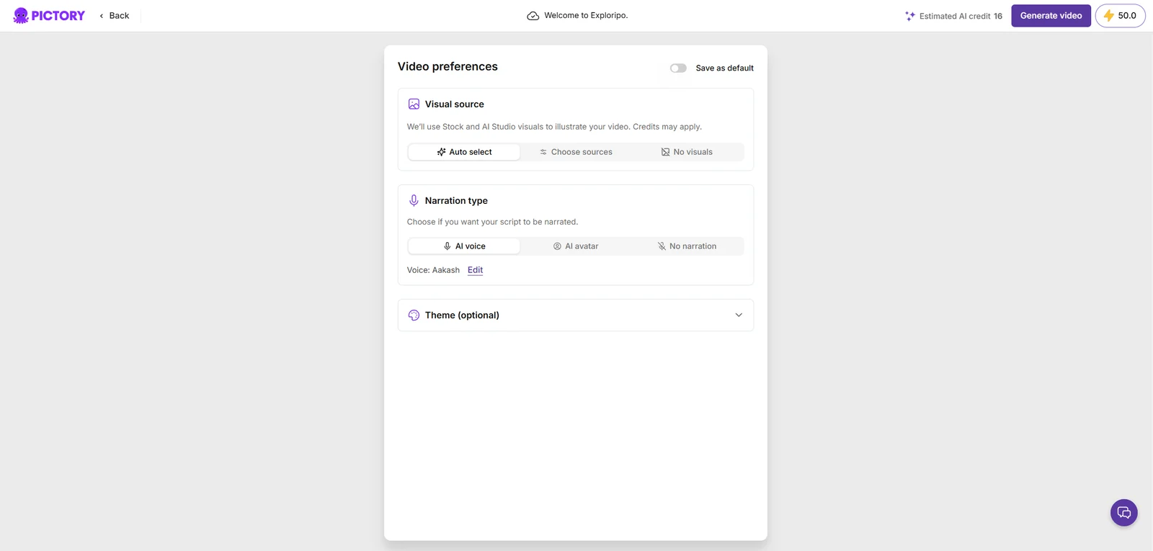Click the Voice: Aakash label
This screenshot has width=1153, height=551.
[433, 270]
